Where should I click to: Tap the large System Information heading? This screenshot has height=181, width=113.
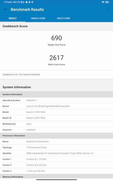coord(17,87)
